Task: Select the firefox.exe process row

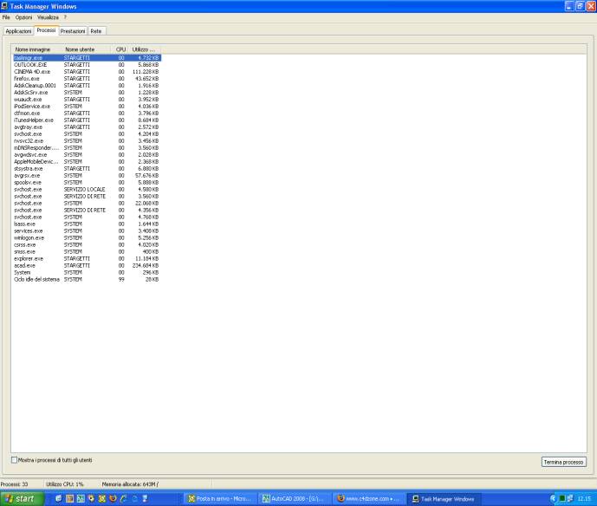Action: [x=87, y=79]
